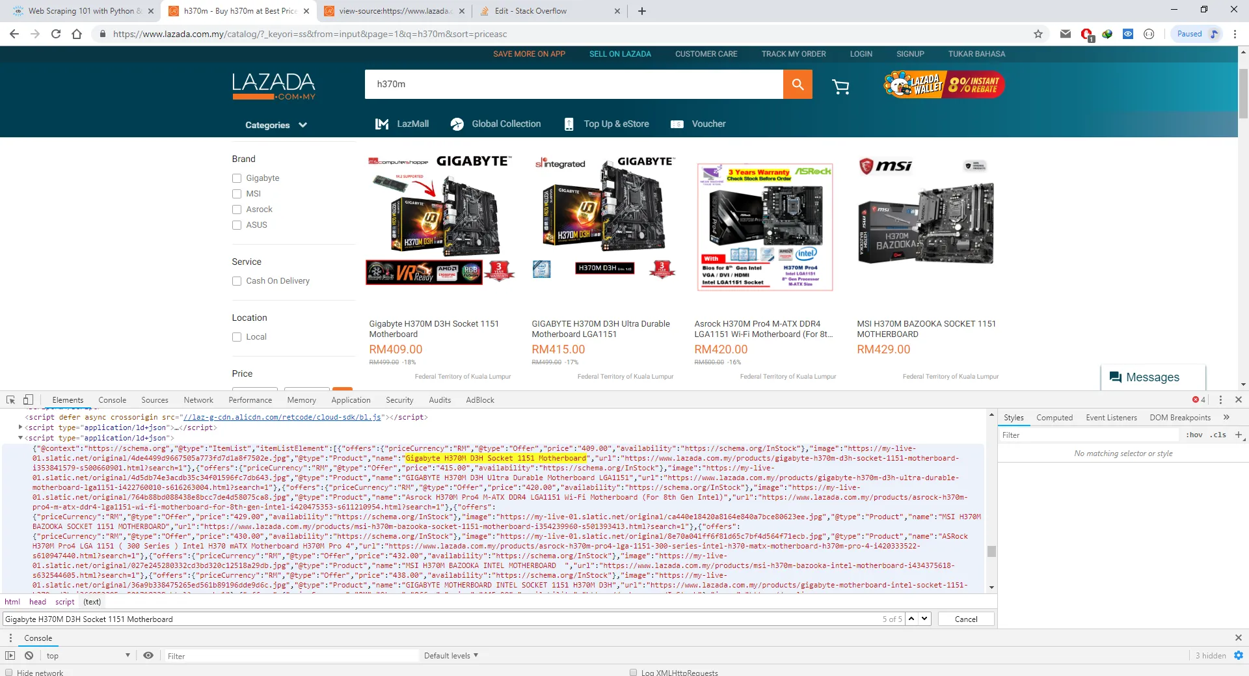This screenshot has width=1249, height=676.
Task: Click the MSI H370M BAZOOKA product image
Action: click(927, 223)
